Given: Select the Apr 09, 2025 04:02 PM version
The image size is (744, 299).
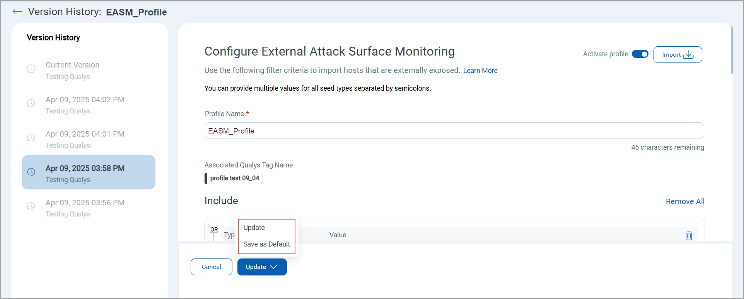Looking at the screenshot, I should click(x=85, y=100).
